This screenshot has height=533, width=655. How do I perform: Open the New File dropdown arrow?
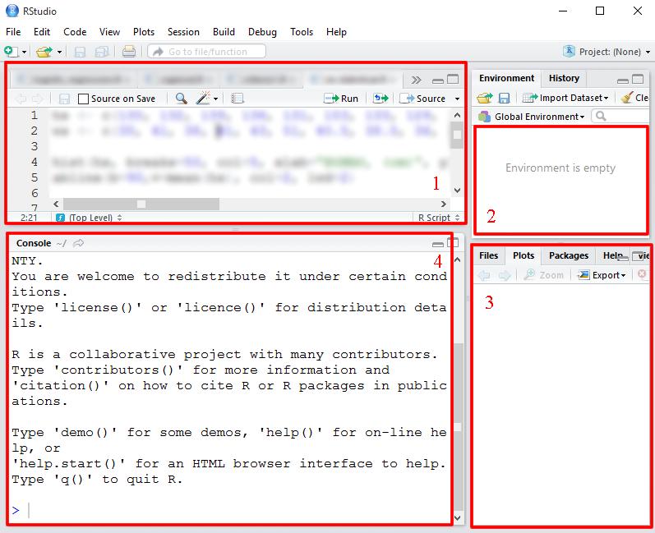[24, 53]
